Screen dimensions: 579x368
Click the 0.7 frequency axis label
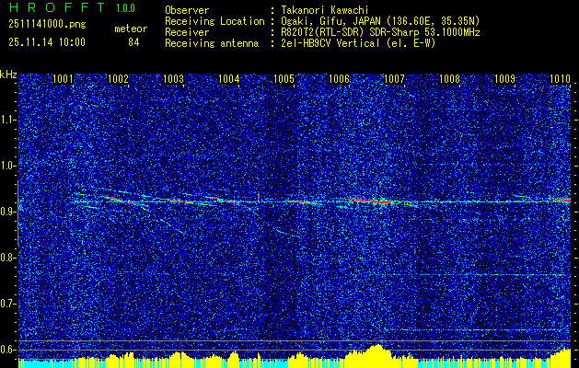tap(7, 304)
